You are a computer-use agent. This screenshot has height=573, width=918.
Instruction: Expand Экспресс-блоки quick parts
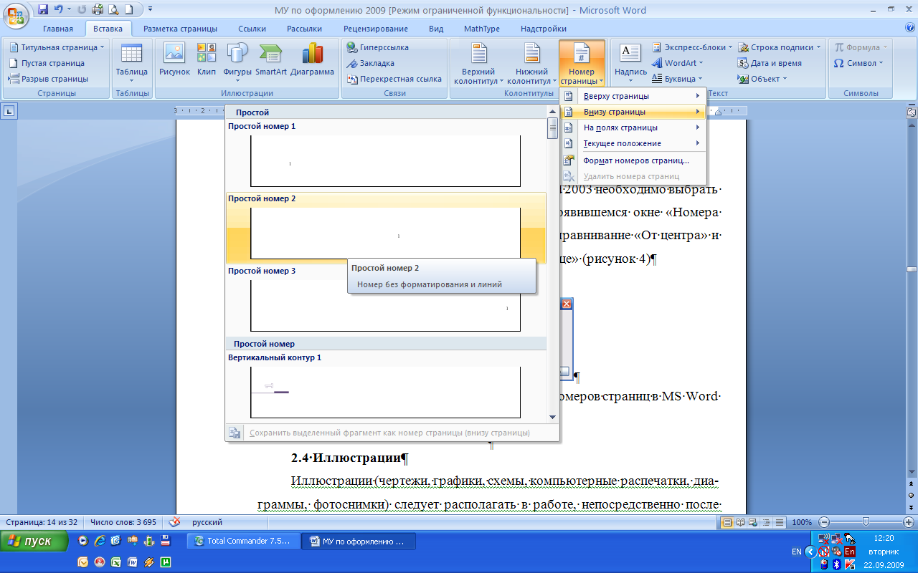pos(692,47)
